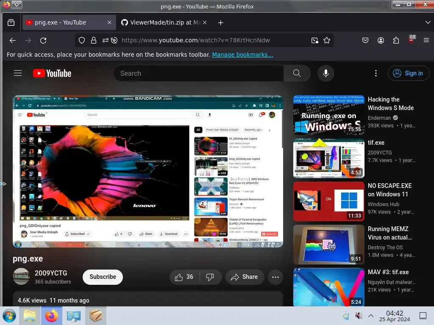Open the Firefox application menu
Screen dimensions: 434x325
click(x=426, y=40)
